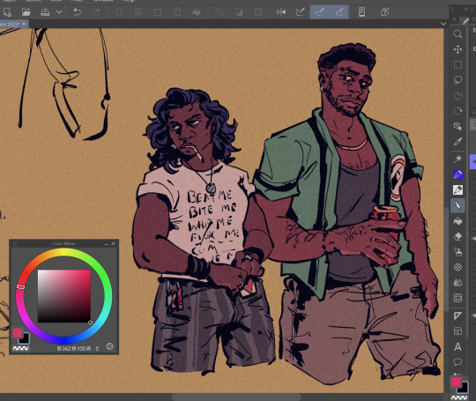Toggle the highlighted snap button with straight line

(339, 12)
